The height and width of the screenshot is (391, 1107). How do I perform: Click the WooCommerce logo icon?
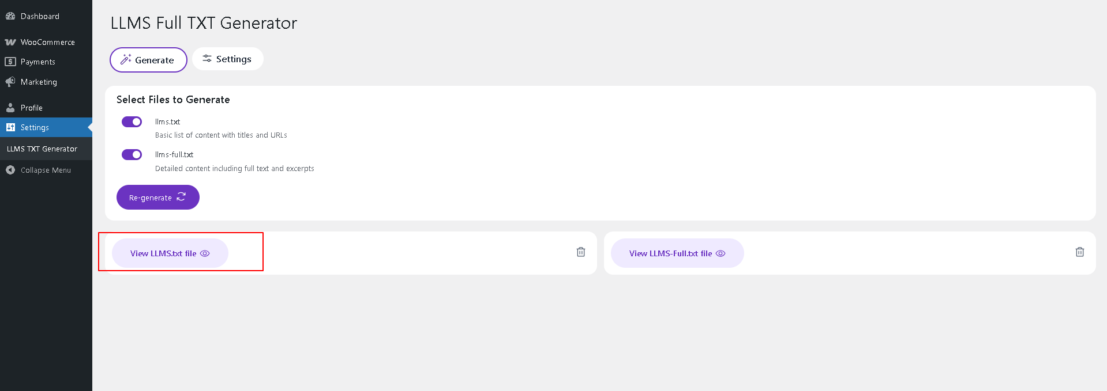[x=10, y=42]
